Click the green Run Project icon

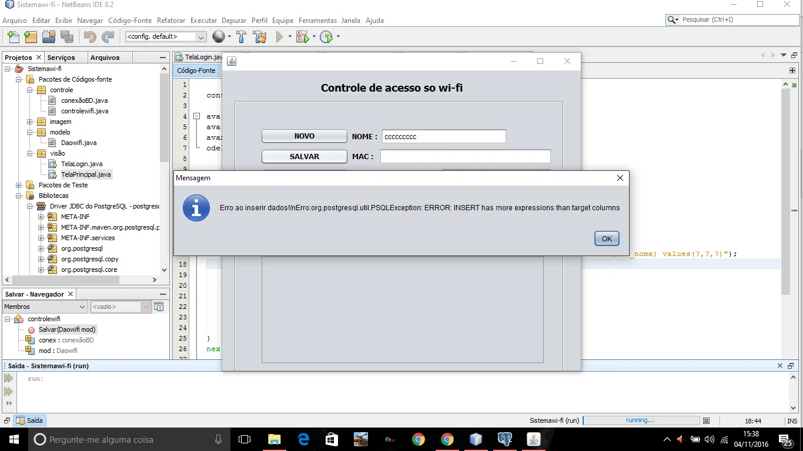click(280, 36)
